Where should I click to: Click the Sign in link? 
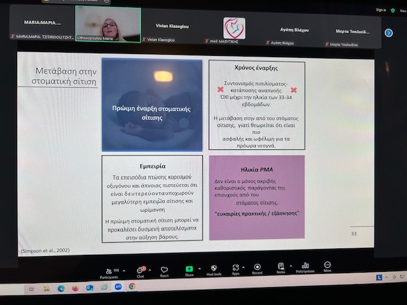[381, 10]
